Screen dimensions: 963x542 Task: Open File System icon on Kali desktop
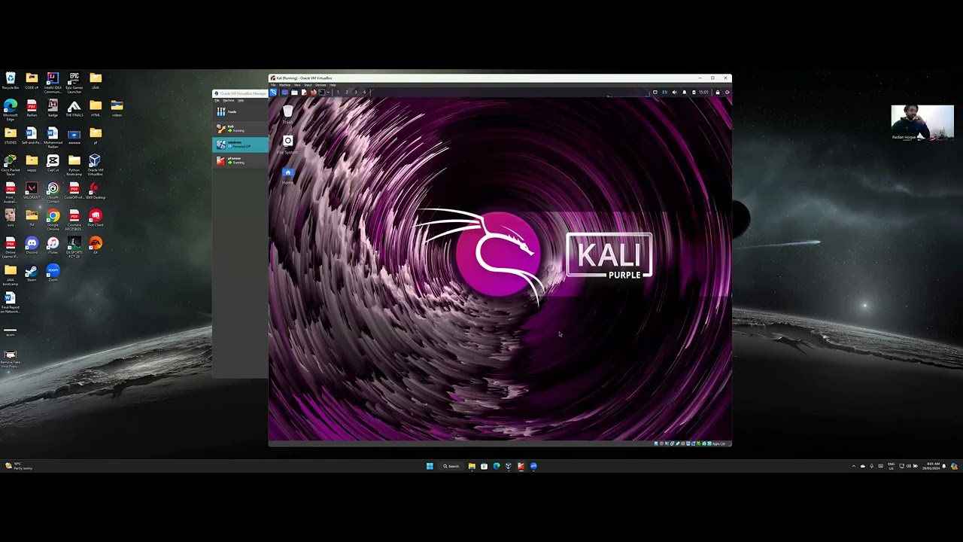[x=287, y=144]
